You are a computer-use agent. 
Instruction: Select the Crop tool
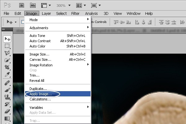(7, 67)
